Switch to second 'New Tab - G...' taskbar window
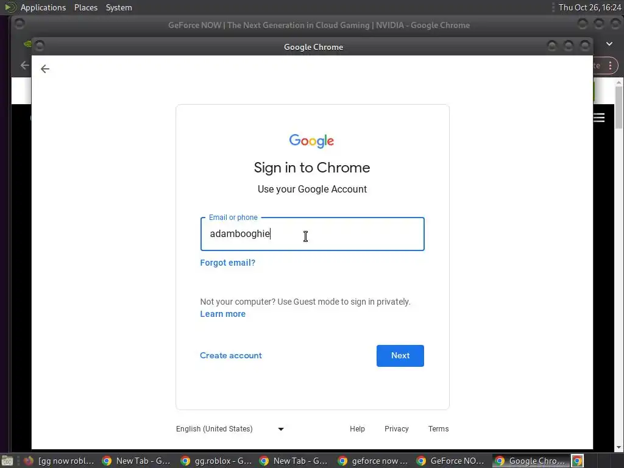 pos(294,461)
